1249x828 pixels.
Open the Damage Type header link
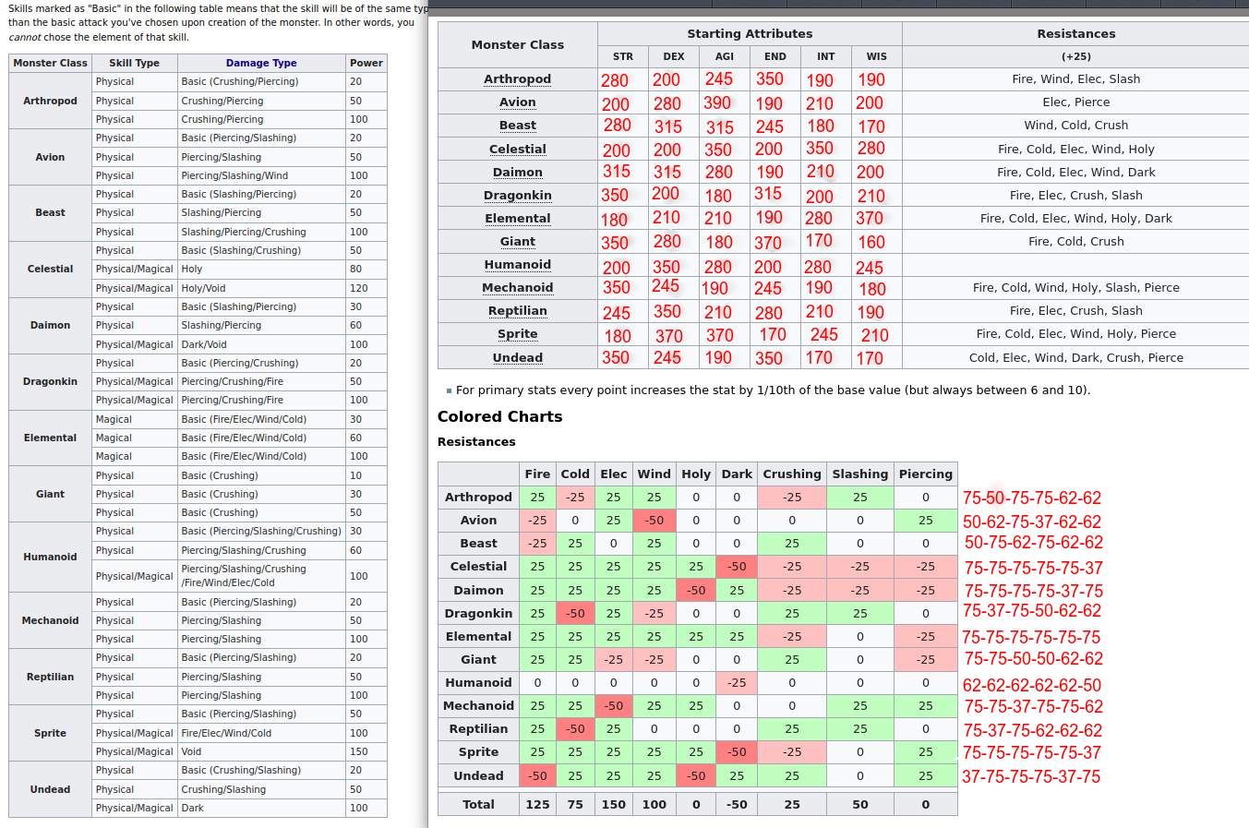261,63
